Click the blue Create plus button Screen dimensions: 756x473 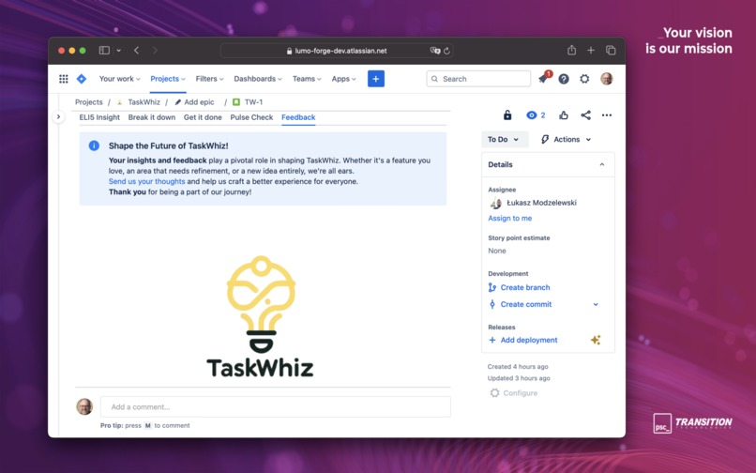pos(375,79)
